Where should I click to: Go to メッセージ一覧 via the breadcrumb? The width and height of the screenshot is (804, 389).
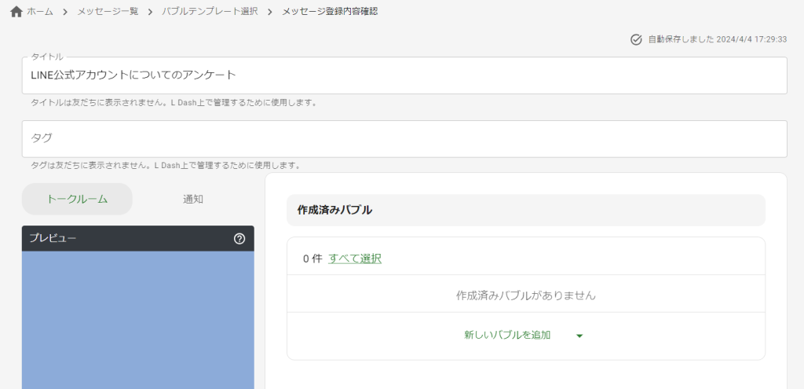pyautogui.click(x=108, y=12)
